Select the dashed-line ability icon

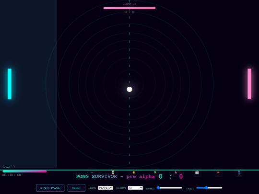click(92, 172)
